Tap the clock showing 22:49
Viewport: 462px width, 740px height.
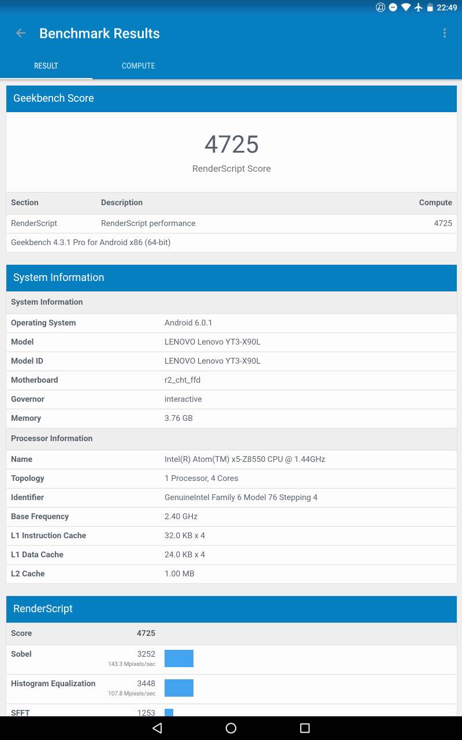click(446, 8)
